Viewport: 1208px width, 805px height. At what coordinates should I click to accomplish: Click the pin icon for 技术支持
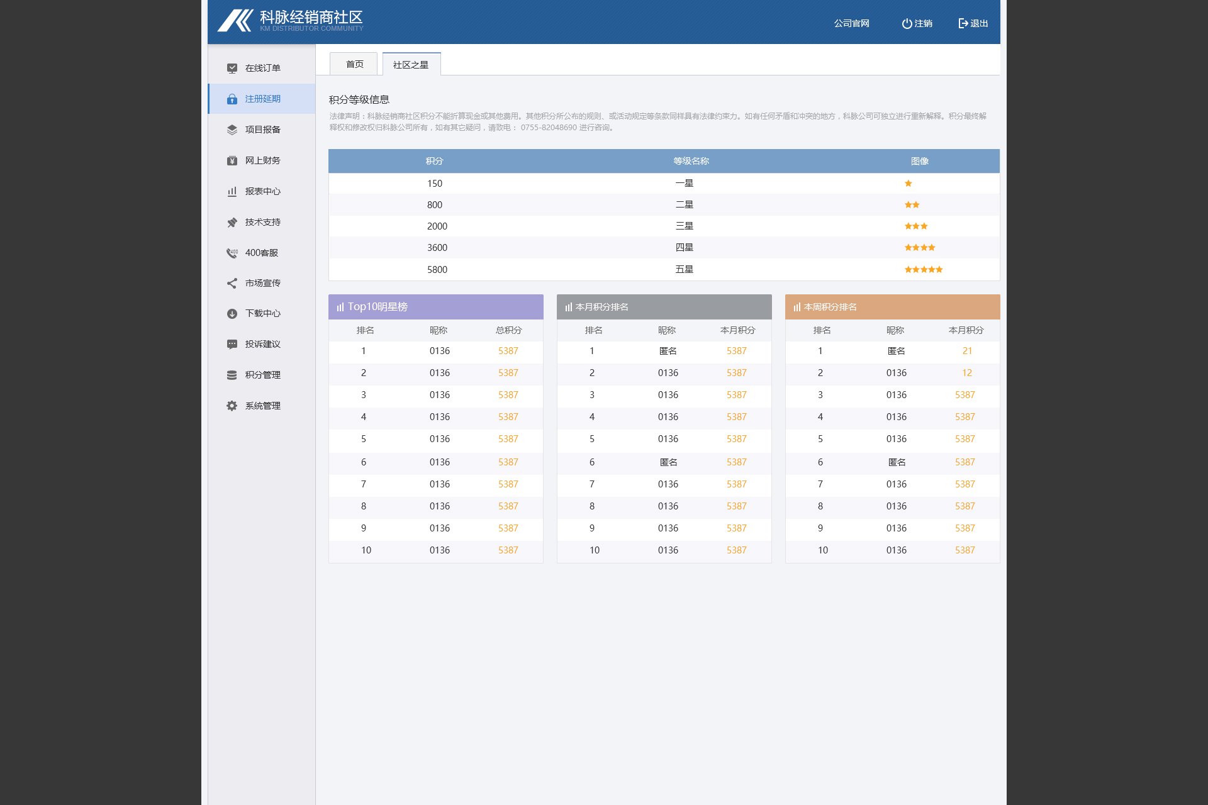point(232,222)
